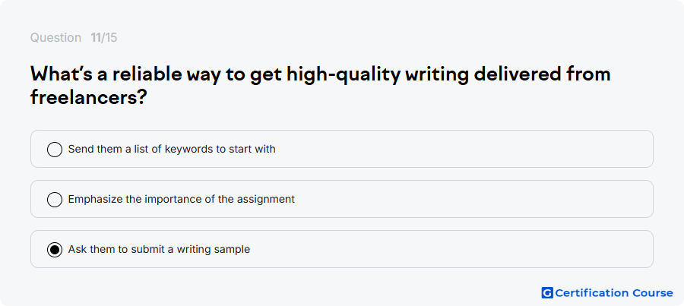Click the text 'Send them a list of keywords to start with'

(x=172, y=149)
